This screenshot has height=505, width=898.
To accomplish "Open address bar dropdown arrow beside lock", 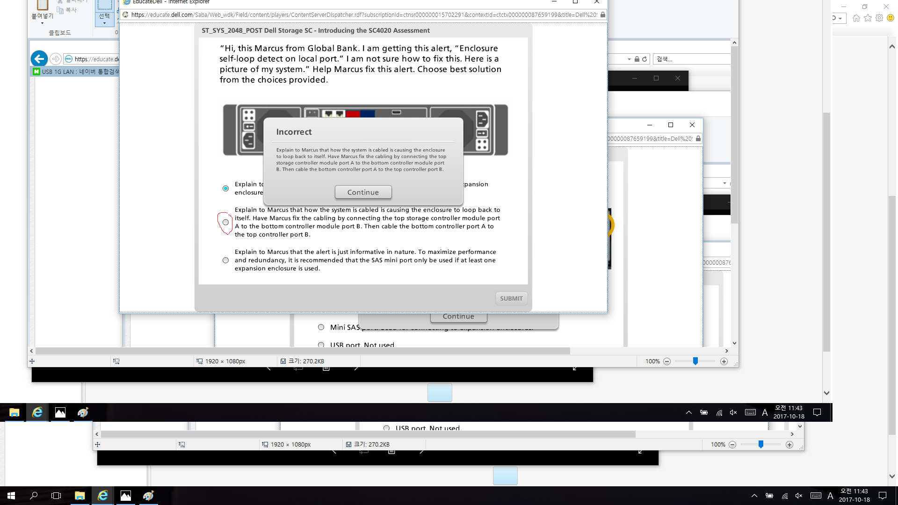I will [629, 59].
